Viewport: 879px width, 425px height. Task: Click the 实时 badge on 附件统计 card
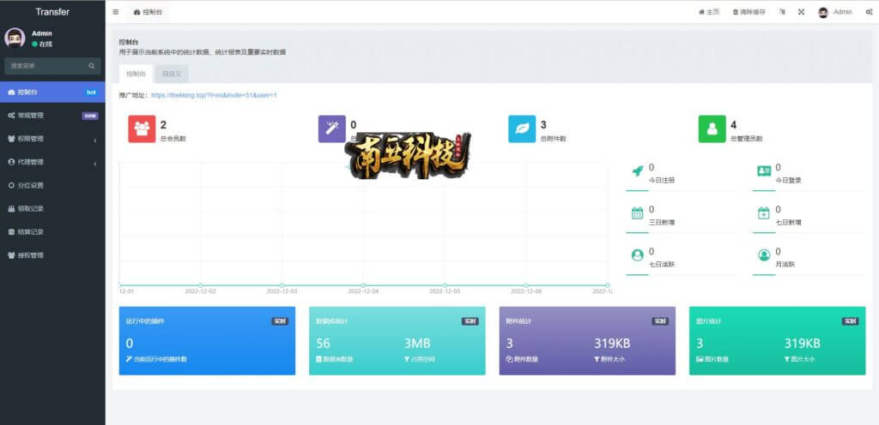(660, 321)
